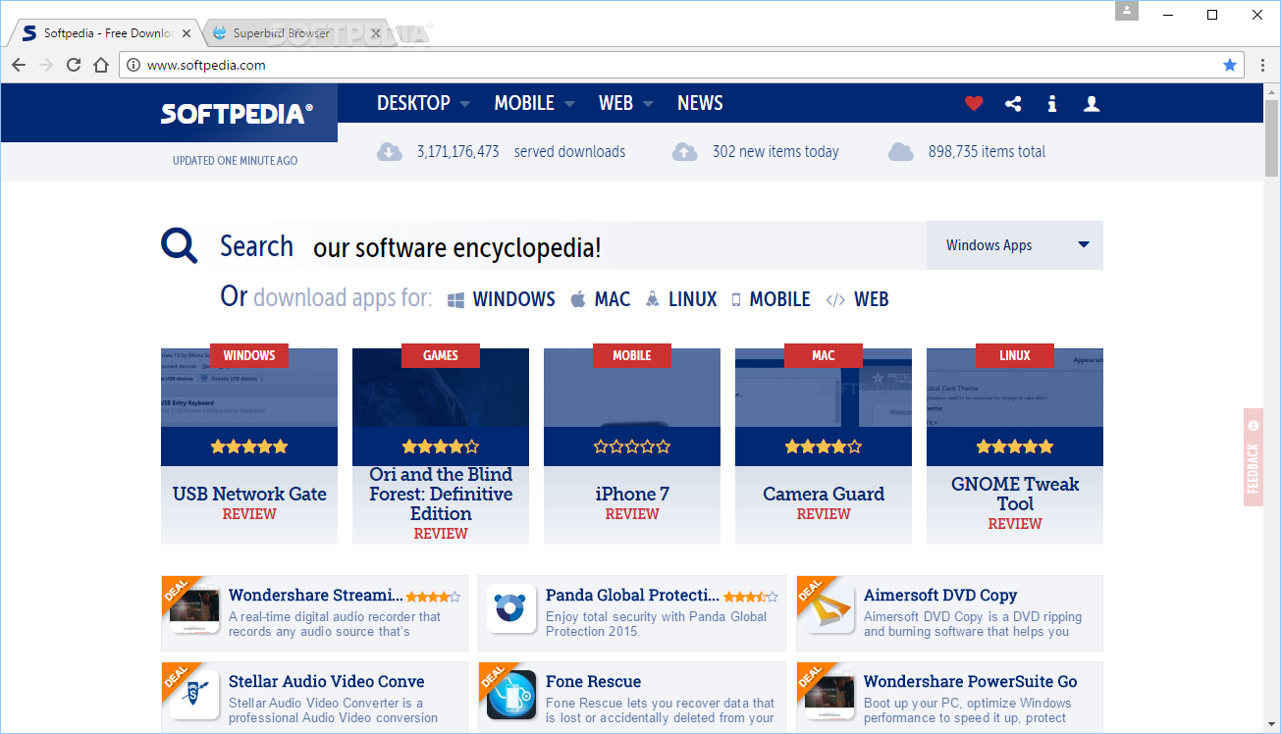Click the '3,171,176,473' served downloads count
This screenshot has width=1281, height=734.
click(457, 151)
